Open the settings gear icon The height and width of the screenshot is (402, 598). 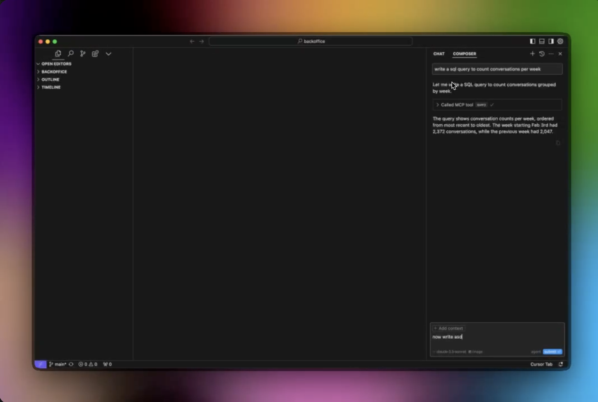coord(560,41)
